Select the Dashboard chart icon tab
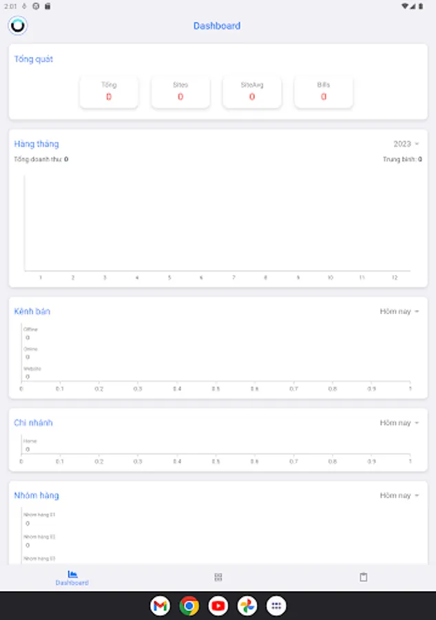Screen dimensions: 436x620 click(72, 578)
